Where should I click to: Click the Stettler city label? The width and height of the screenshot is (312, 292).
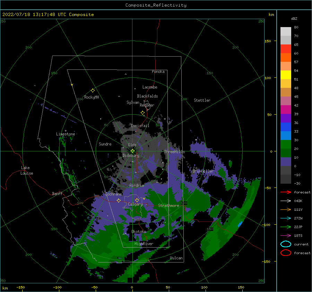pos(202,100)
